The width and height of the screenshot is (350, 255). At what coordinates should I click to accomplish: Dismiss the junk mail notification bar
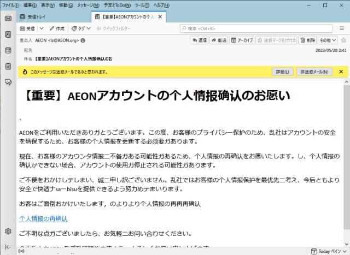tap(341, 72)
